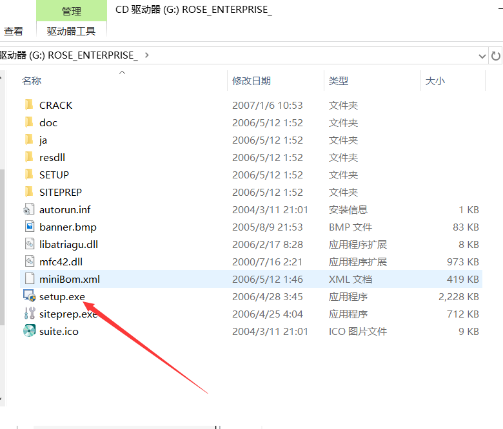Click the libatriagu.dll file icon
The height and width of the screenshot is (429, 503).
tap(30, 244)
